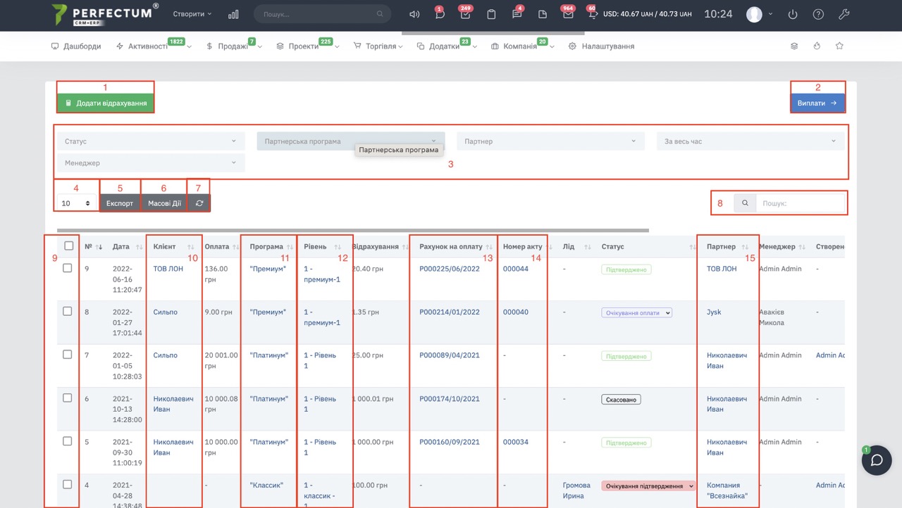Click the horizontal scrollbar above the table
Viewport: 902px width, 508px height.
(x=352, y=230)
